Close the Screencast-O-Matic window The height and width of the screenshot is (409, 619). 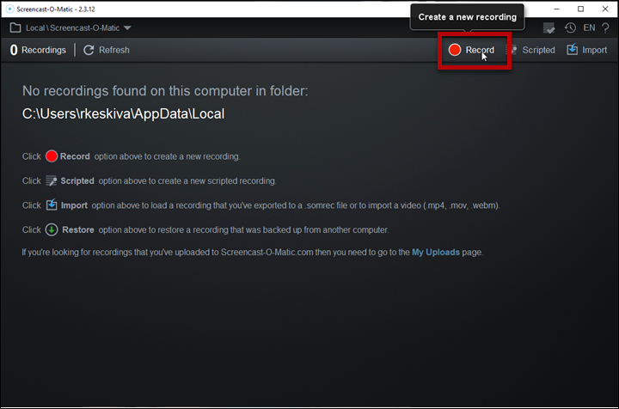coord(605,9)
